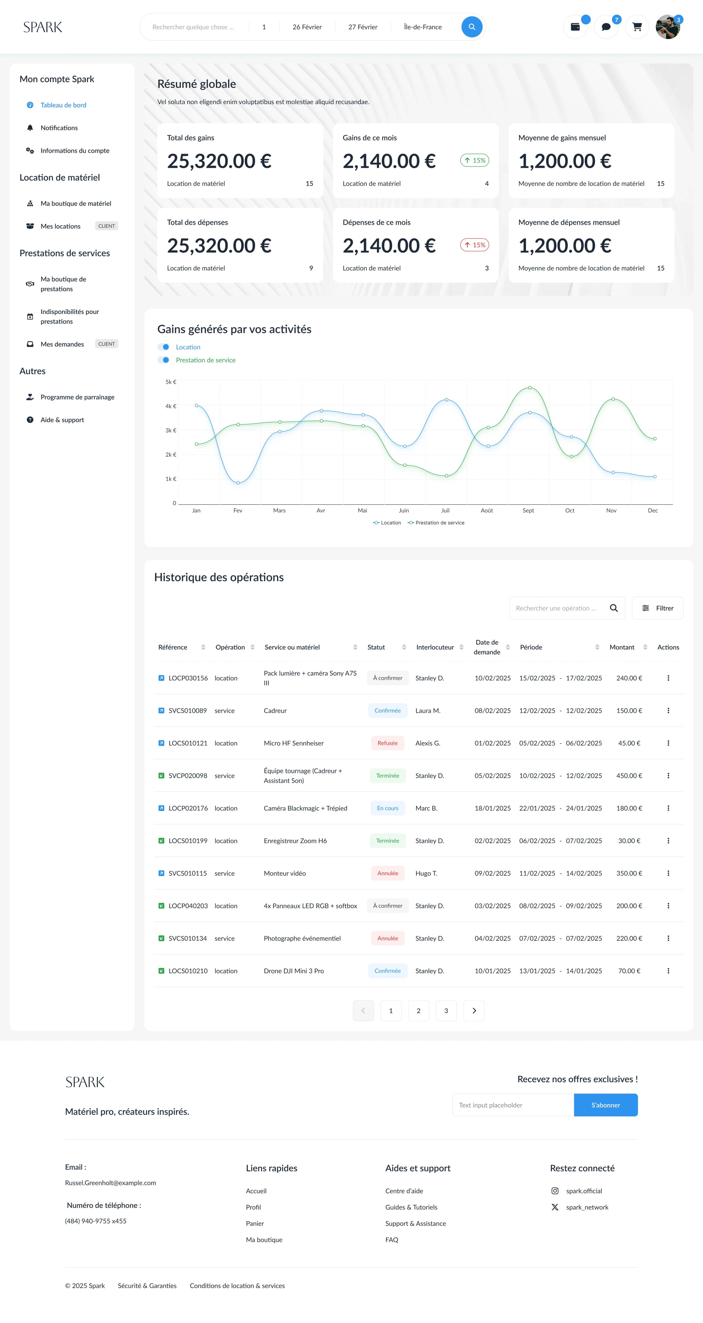Image resolution: width=703 pixels, height=1323 pixels.
Task: Open the shopping cart icon
Action: click(637, 27)
